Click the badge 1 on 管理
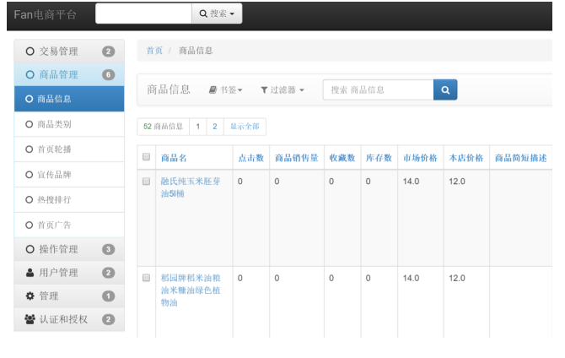This screenshot has width=565, height=358. [x=108, y=296]
